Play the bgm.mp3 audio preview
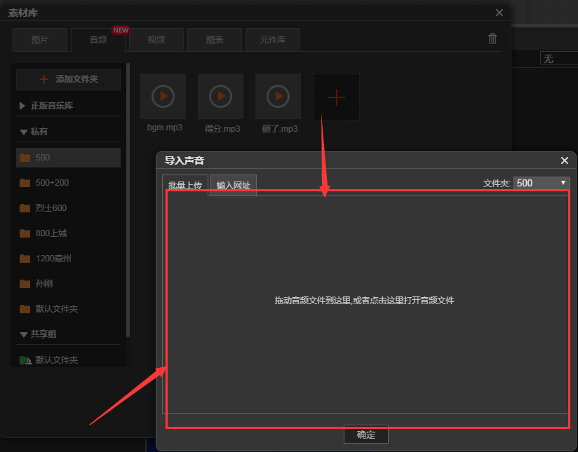Screen dimensions: 578x452 click(x=163, y=96)
